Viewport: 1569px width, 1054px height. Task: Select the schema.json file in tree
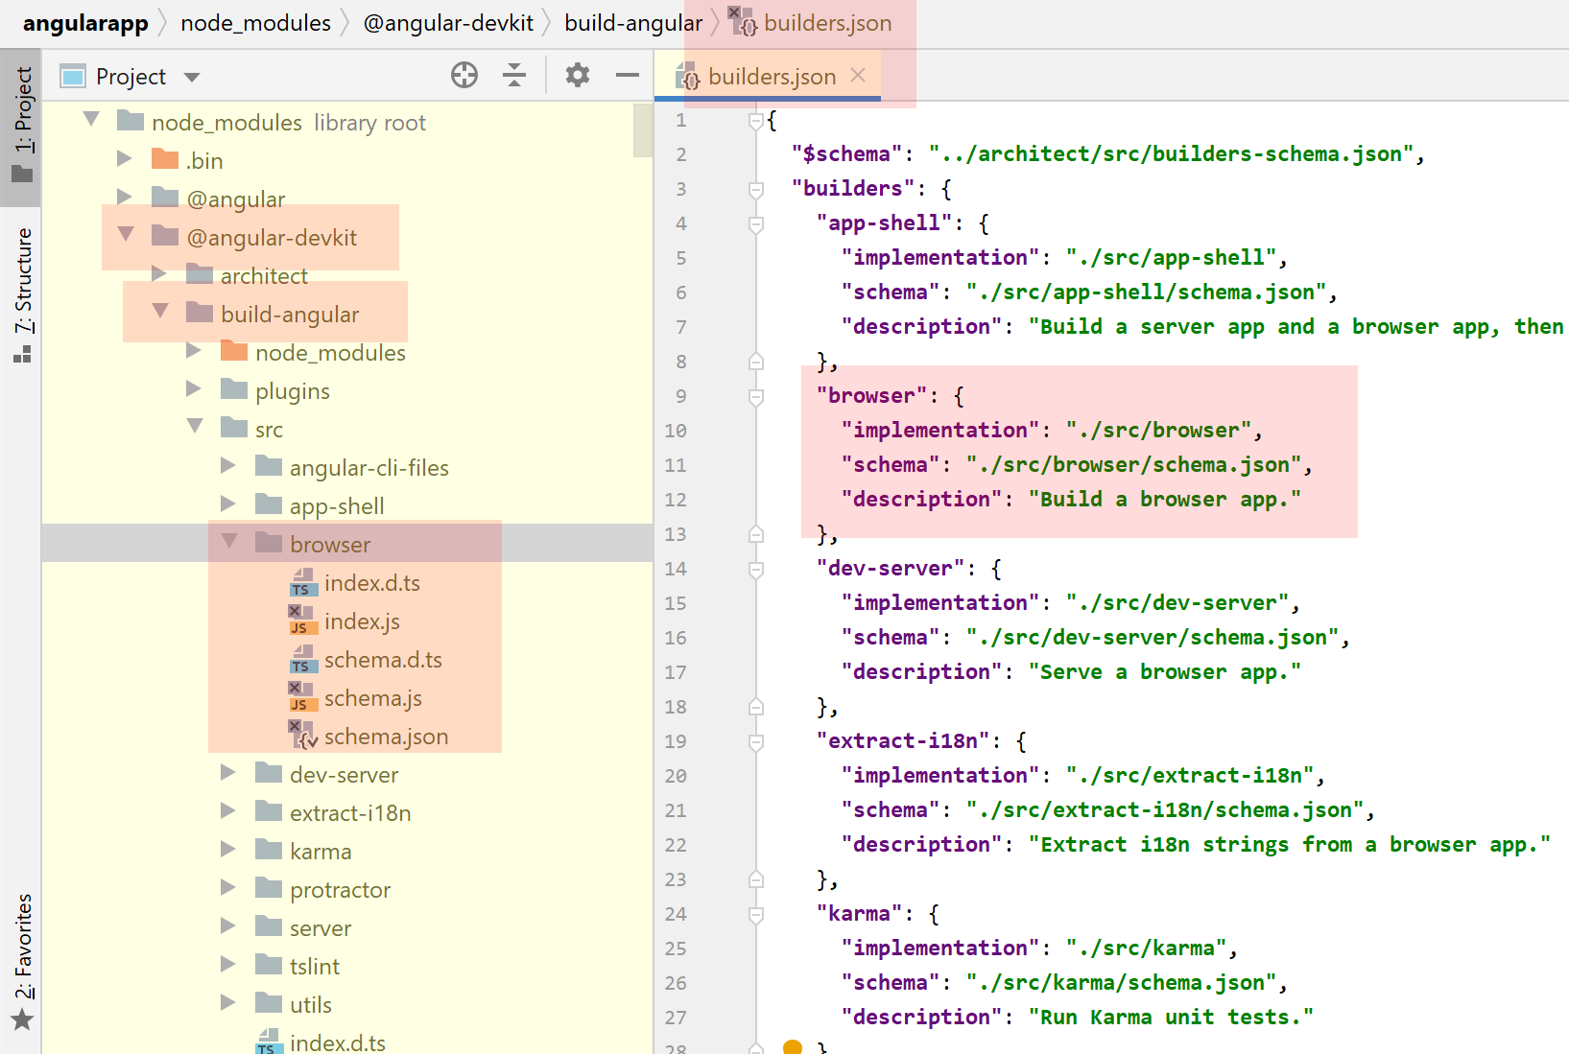386,737
